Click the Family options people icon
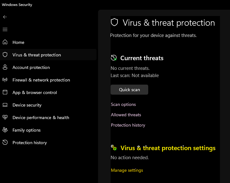This screenshot has height=183, width=230. (5, 130)
